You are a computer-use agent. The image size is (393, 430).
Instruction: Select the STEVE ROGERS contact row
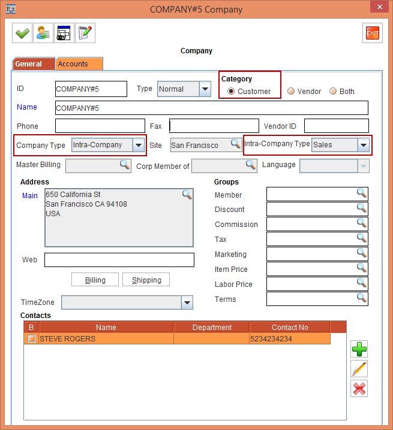[x=177, y=339]
